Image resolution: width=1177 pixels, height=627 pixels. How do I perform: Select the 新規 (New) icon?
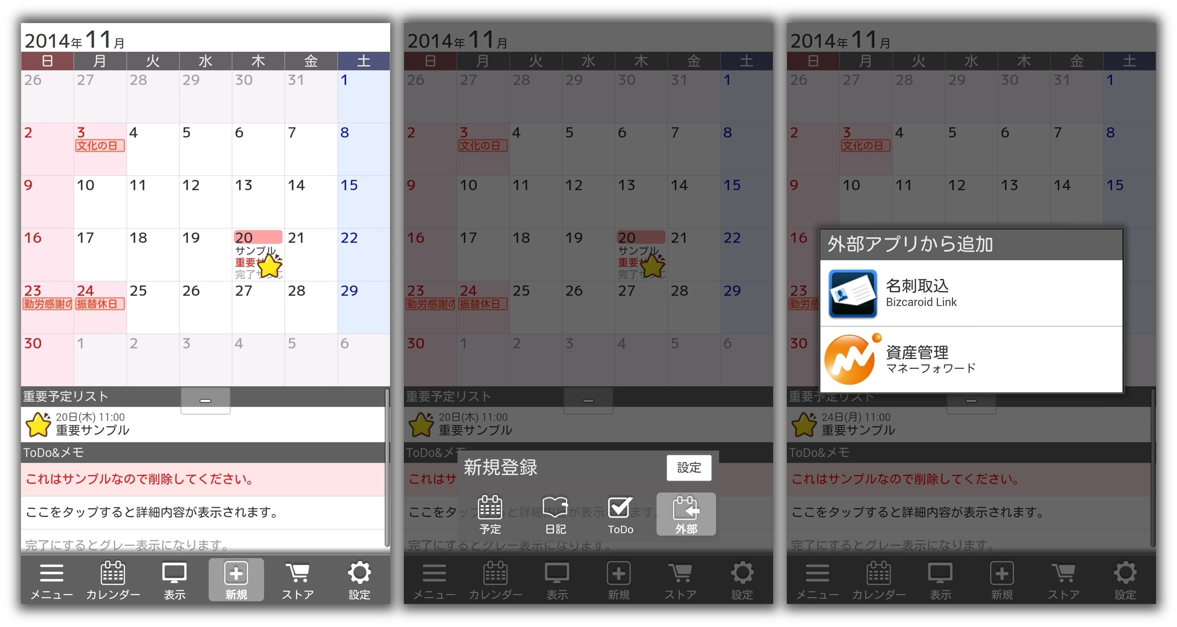[235, 593]
